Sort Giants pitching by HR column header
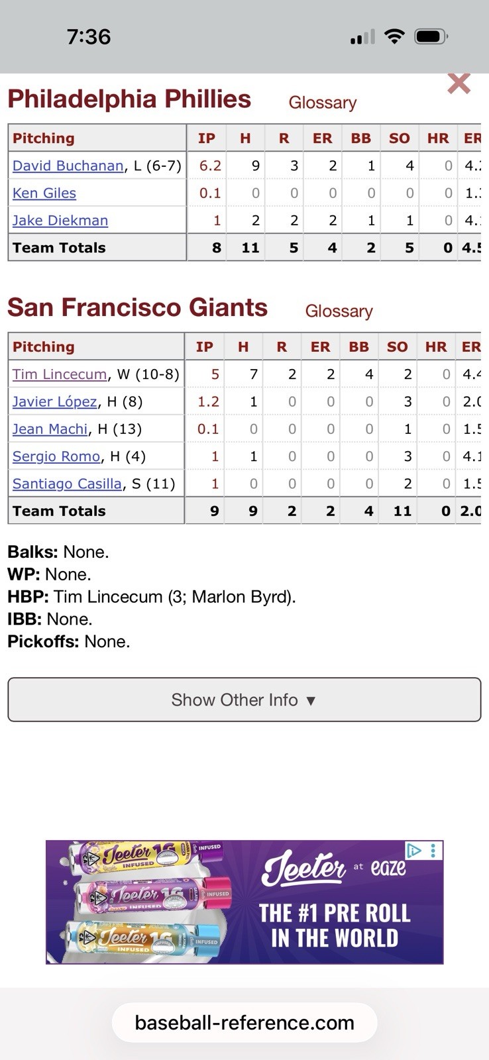 coord(435,347)
